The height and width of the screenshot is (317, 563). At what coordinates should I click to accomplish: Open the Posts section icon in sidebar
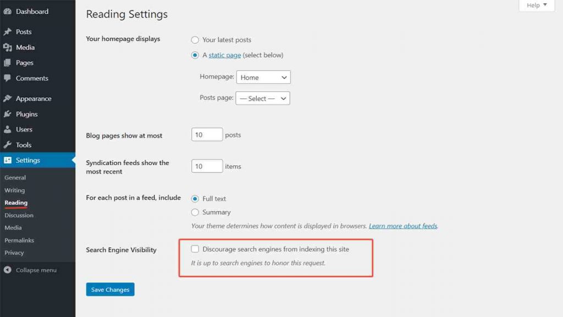[8, 31]
